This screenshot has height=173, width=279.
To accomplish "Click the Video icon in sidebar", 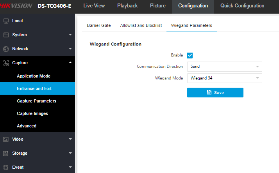I will coord(6,139).
